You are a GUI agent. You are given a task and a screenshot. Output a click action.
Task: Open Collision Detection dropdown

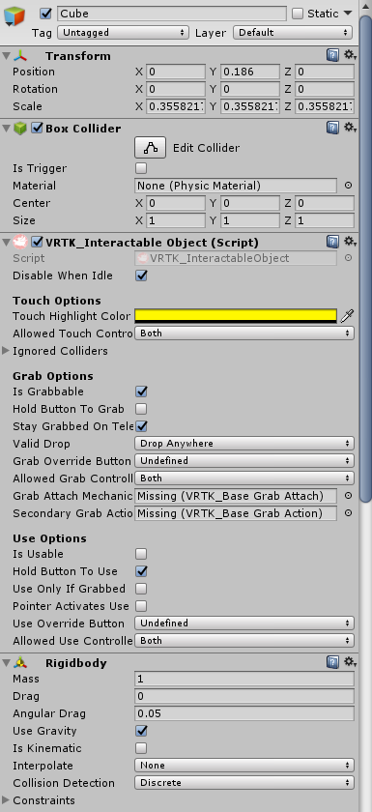coord(244,783)
